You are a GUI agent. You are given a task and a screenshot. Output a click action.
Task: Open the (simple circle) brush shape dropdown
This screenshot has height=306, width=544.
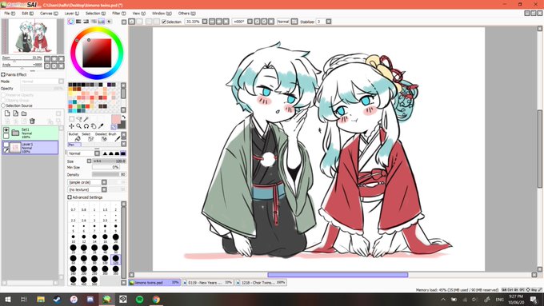(x=104, y=182)
